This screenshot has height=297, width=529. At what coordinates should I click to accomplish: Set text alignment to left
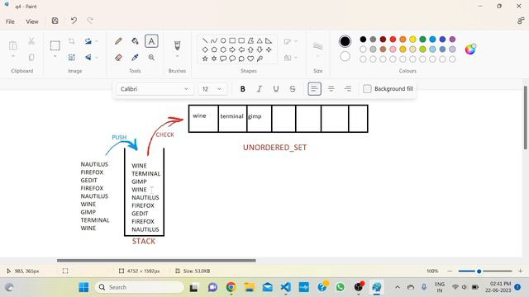pos(314,89)
